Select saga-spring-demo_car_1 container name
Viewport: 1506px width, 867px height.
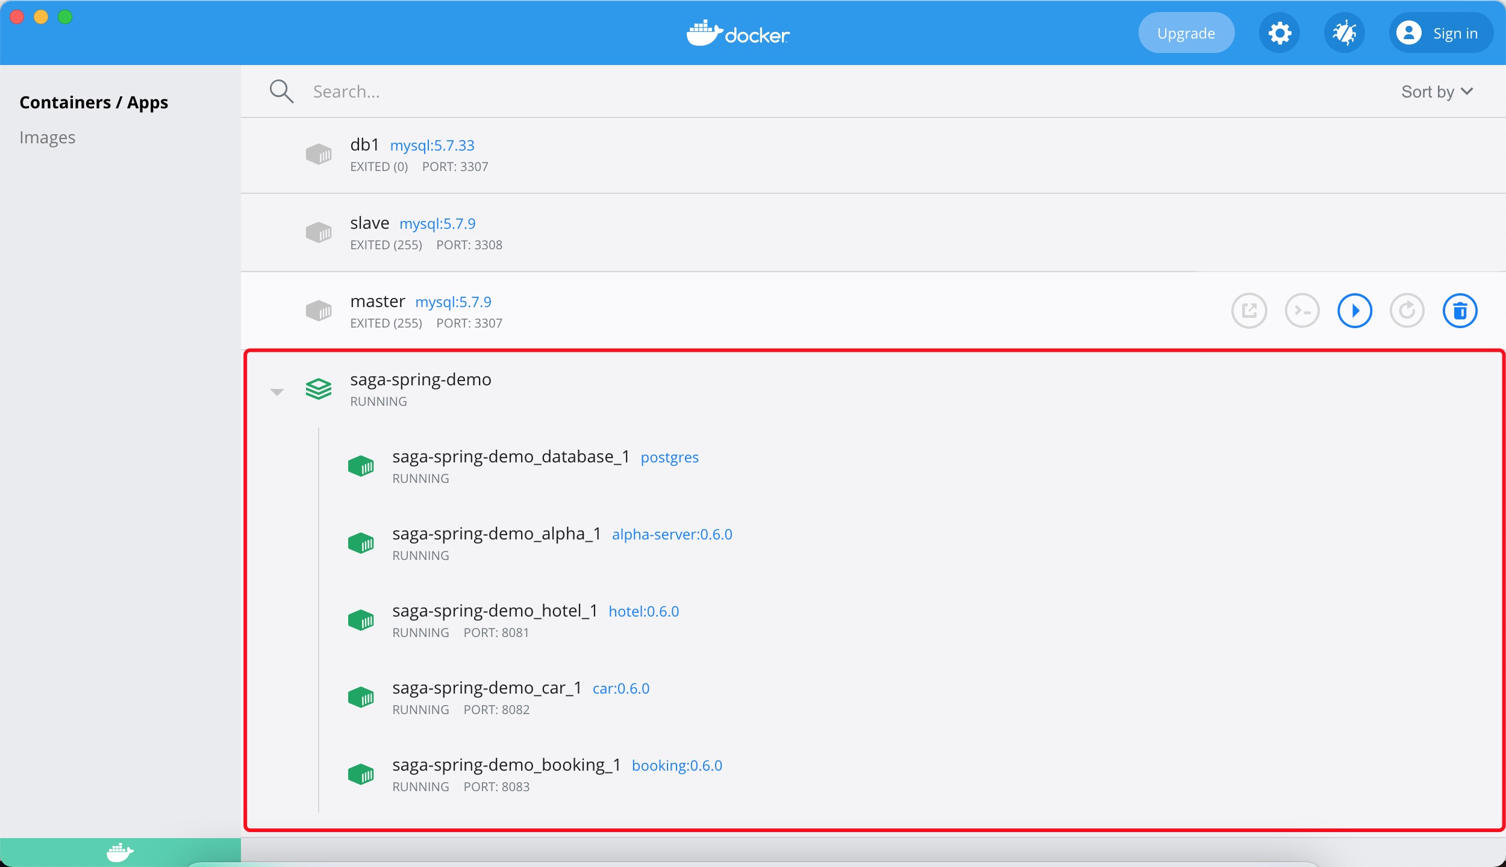tap(487, 688)
